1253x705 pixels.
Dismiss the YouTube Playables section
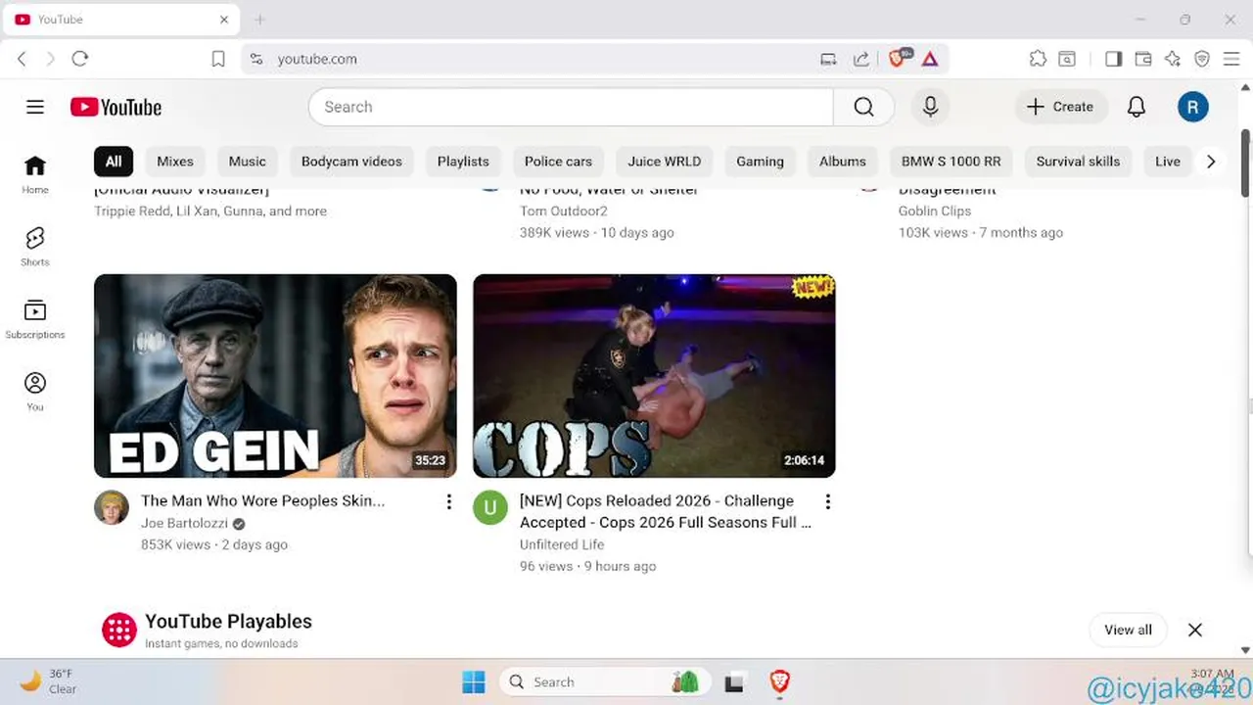(1194, 630)
